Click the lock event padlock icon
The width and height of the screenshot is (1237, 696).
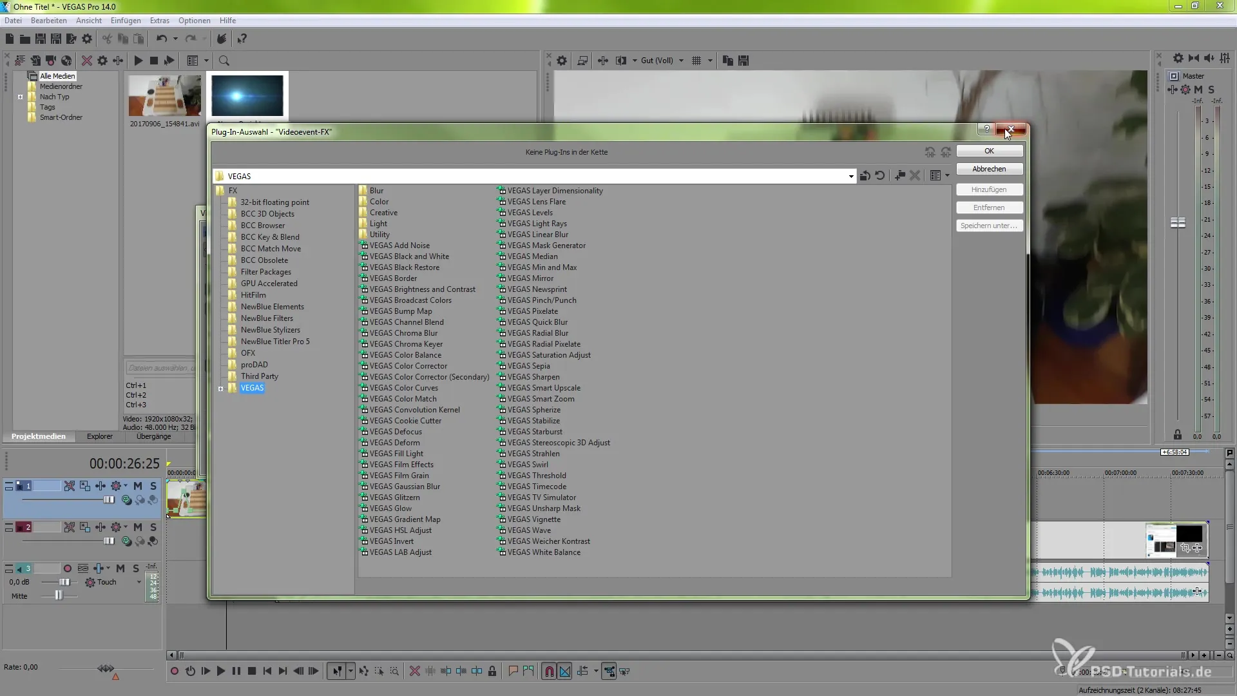point(492,671)
